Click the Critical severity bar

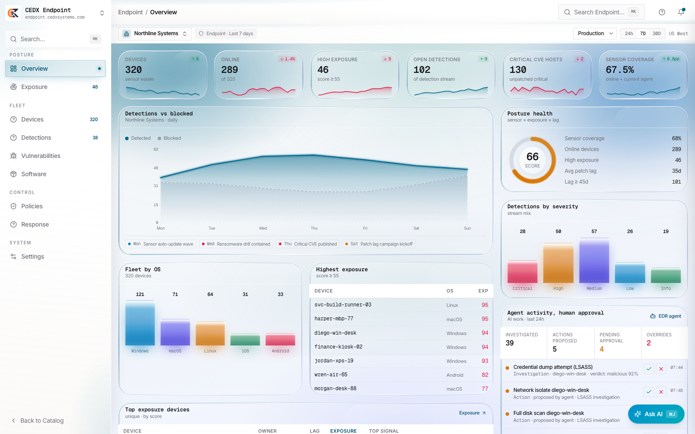(523, 272)
